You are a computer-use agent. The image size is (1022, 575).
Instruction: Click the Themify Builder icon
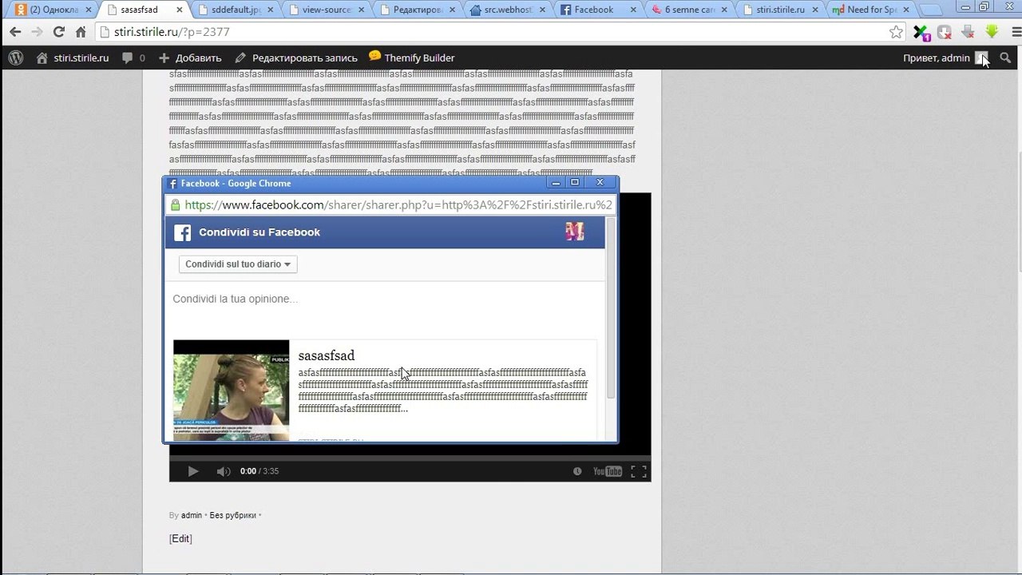click(374, 56)
